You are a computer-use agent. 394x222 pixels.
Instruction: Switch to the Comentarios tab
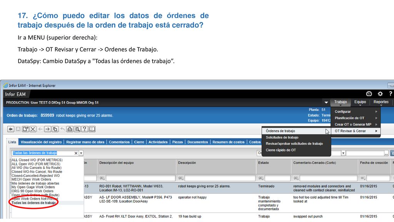tap(119, 142)
